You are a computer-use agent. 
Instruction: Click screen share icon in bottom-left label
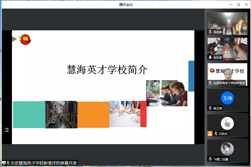click(x=4, y=163)
